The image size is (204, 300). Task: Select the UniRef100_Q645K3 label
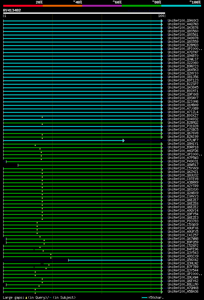click(x=183, y=70)
